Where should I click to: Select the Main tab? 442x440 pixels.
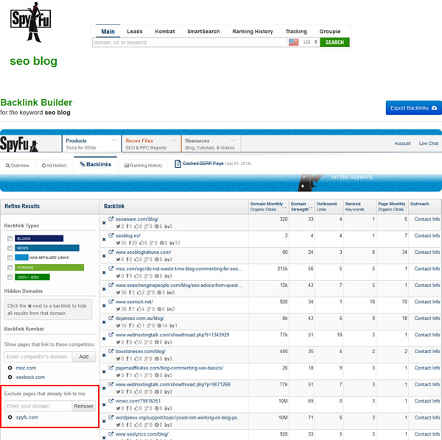click(108, 31)
